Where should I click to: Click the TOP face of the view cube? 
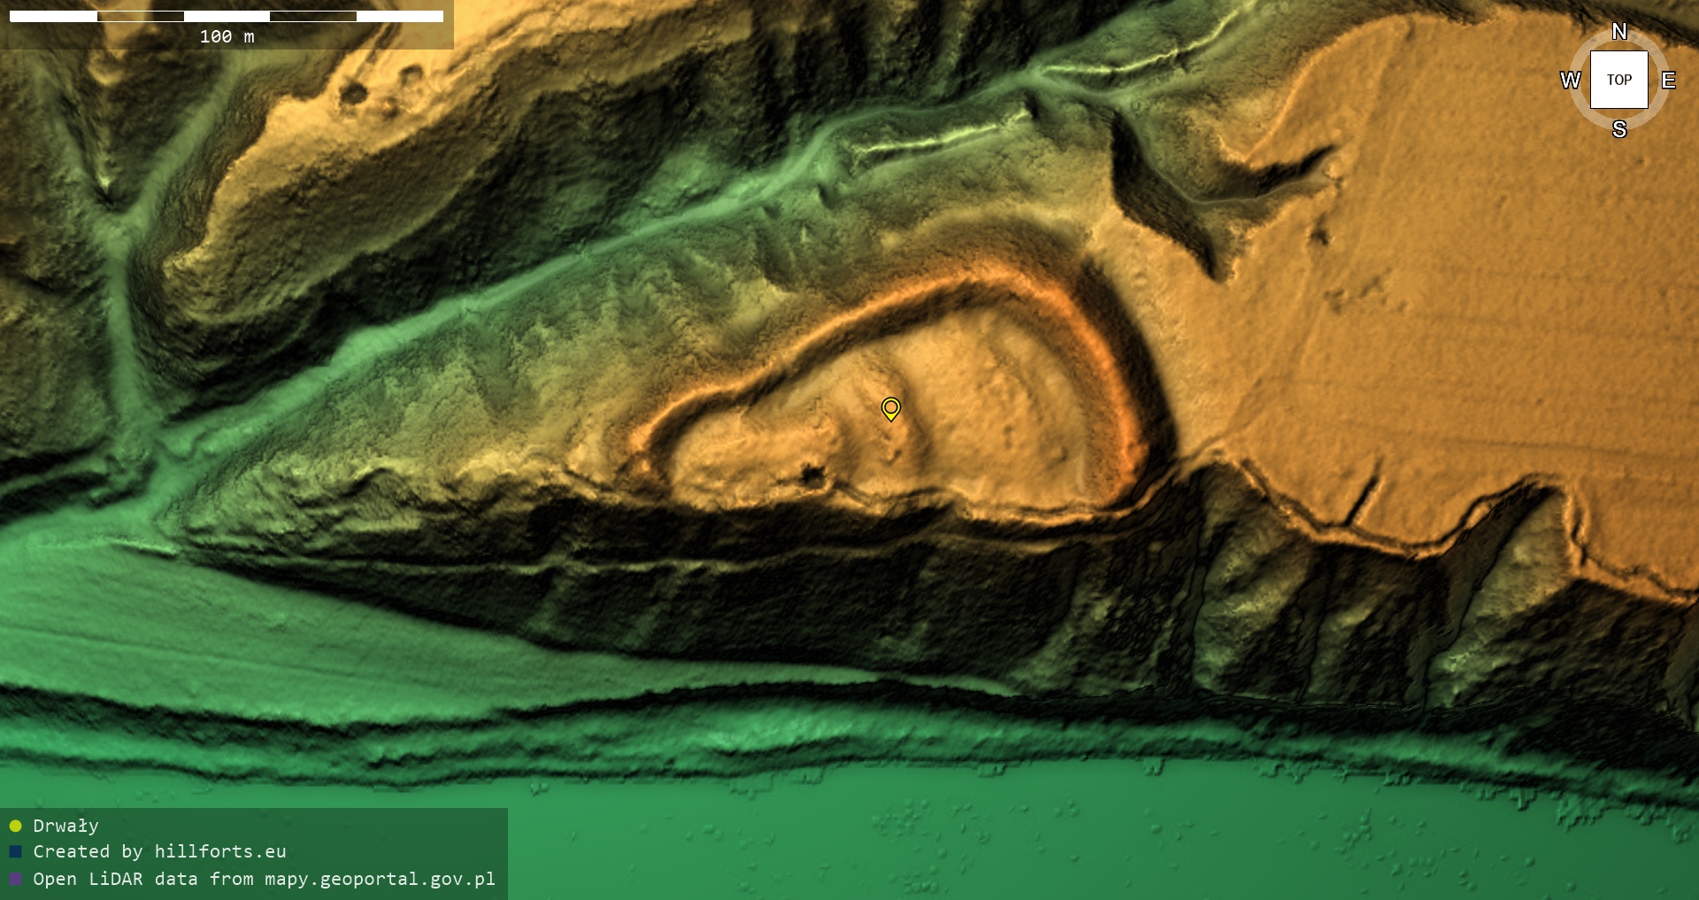pos(1618,80)
